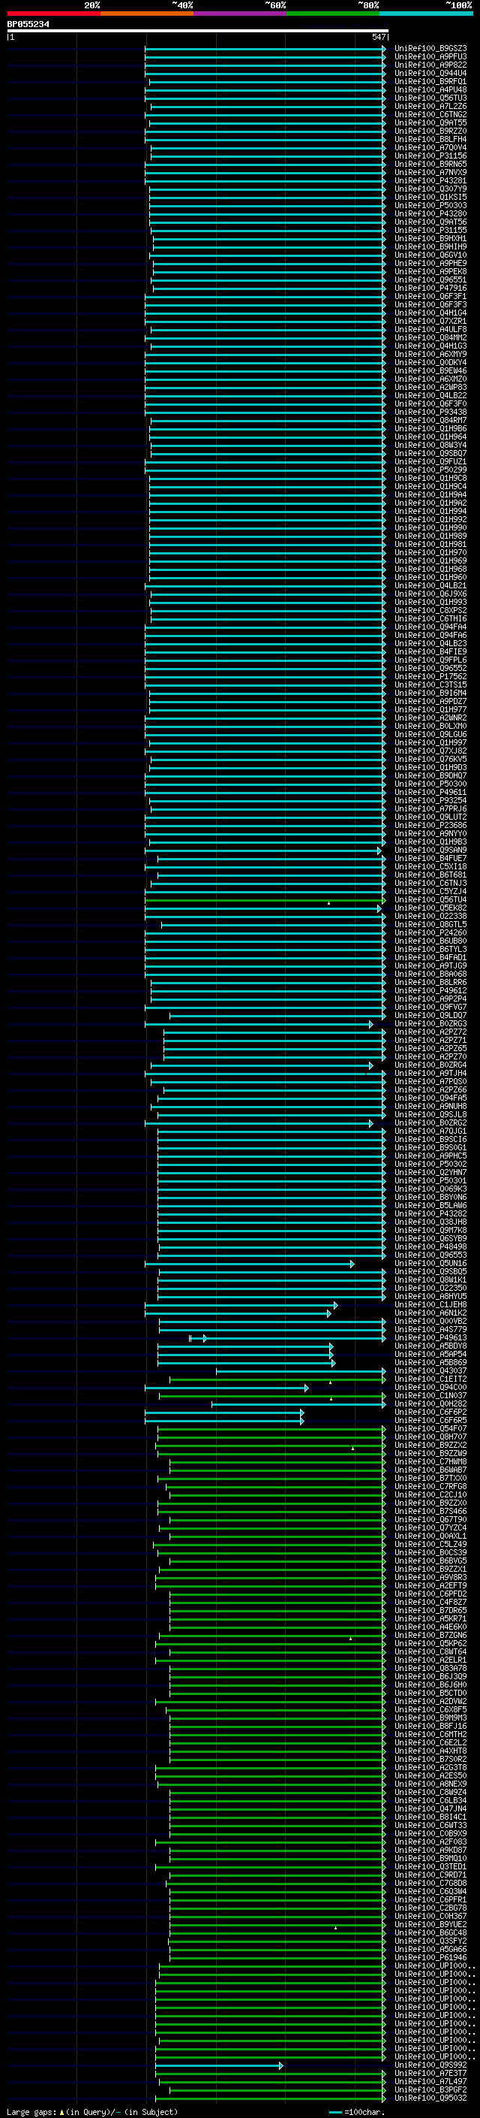Click the yellow gap marker on UniRef100_B9ZZX2 row
The height and width of the screenshot is (2118, 480).
(x=352, y=1447)
